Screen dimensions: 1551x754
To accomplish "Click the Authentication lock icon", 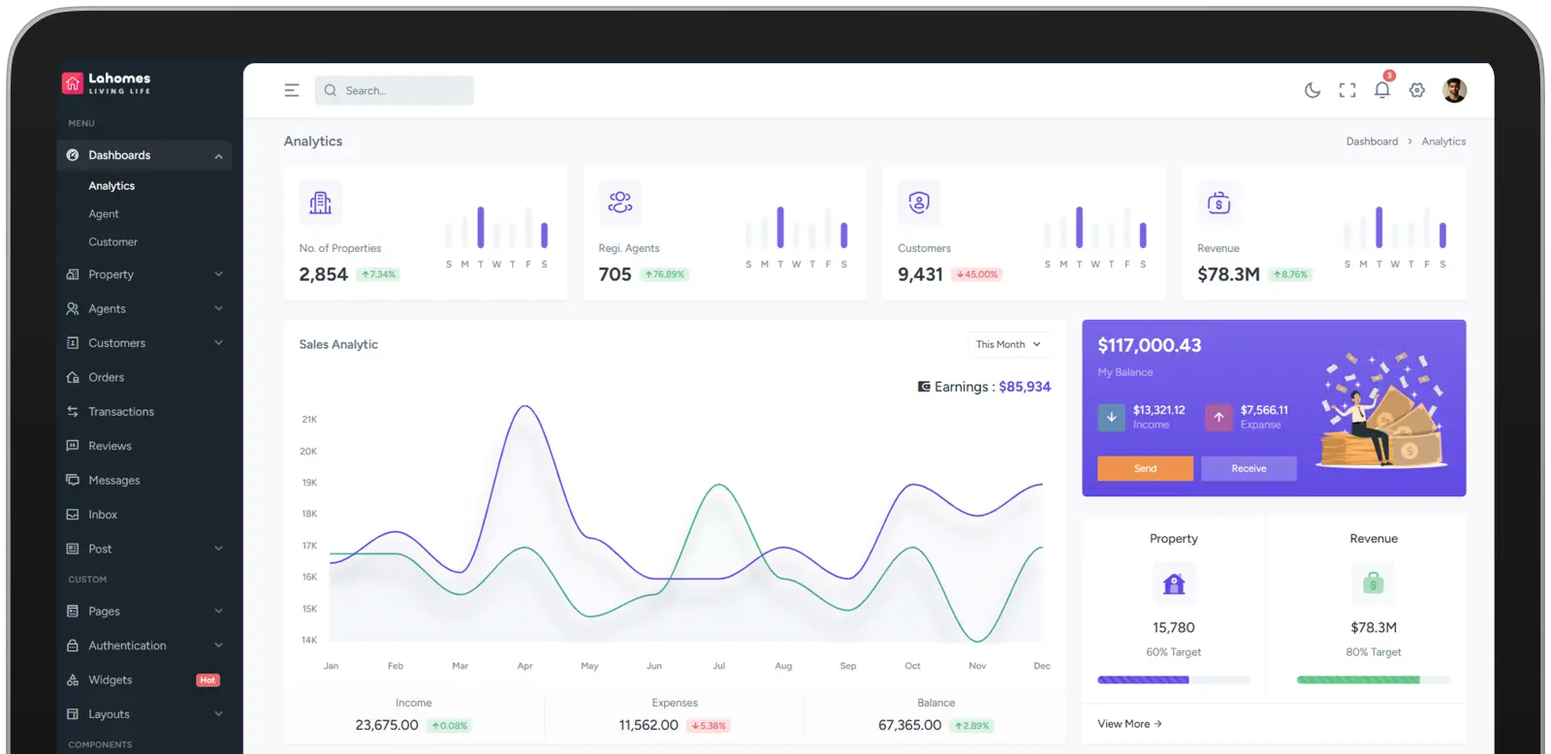I will [73, 645].
